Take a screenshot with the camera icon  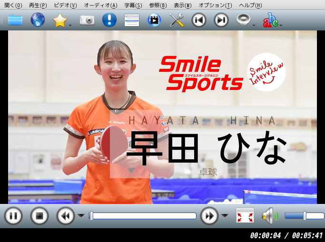pyautogui.click(x=87, y=20)
